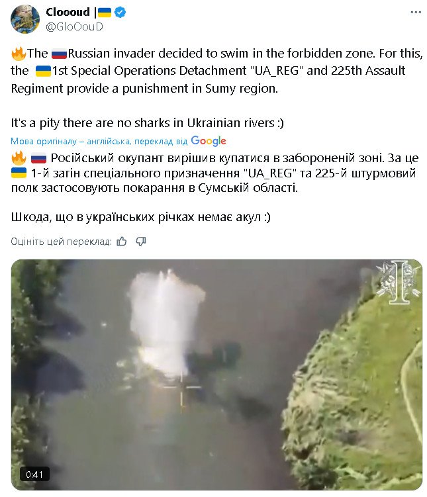Screen dimensions: 427x497
Task: Click the 0:41 video duration badge
Action: 34,474
